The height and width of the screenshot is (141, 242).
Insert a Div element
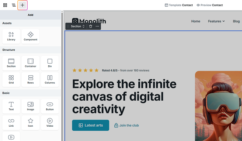[x=50, y=63]
